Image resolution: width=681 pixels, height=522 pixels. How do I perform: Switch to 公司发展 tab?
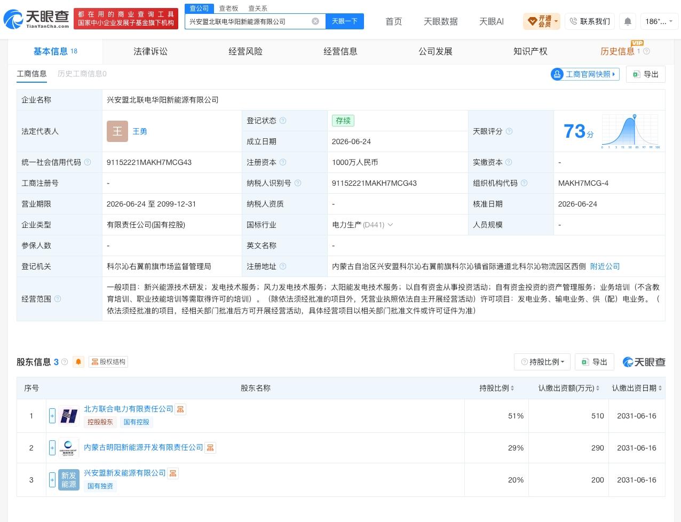[x=435, y=51]
